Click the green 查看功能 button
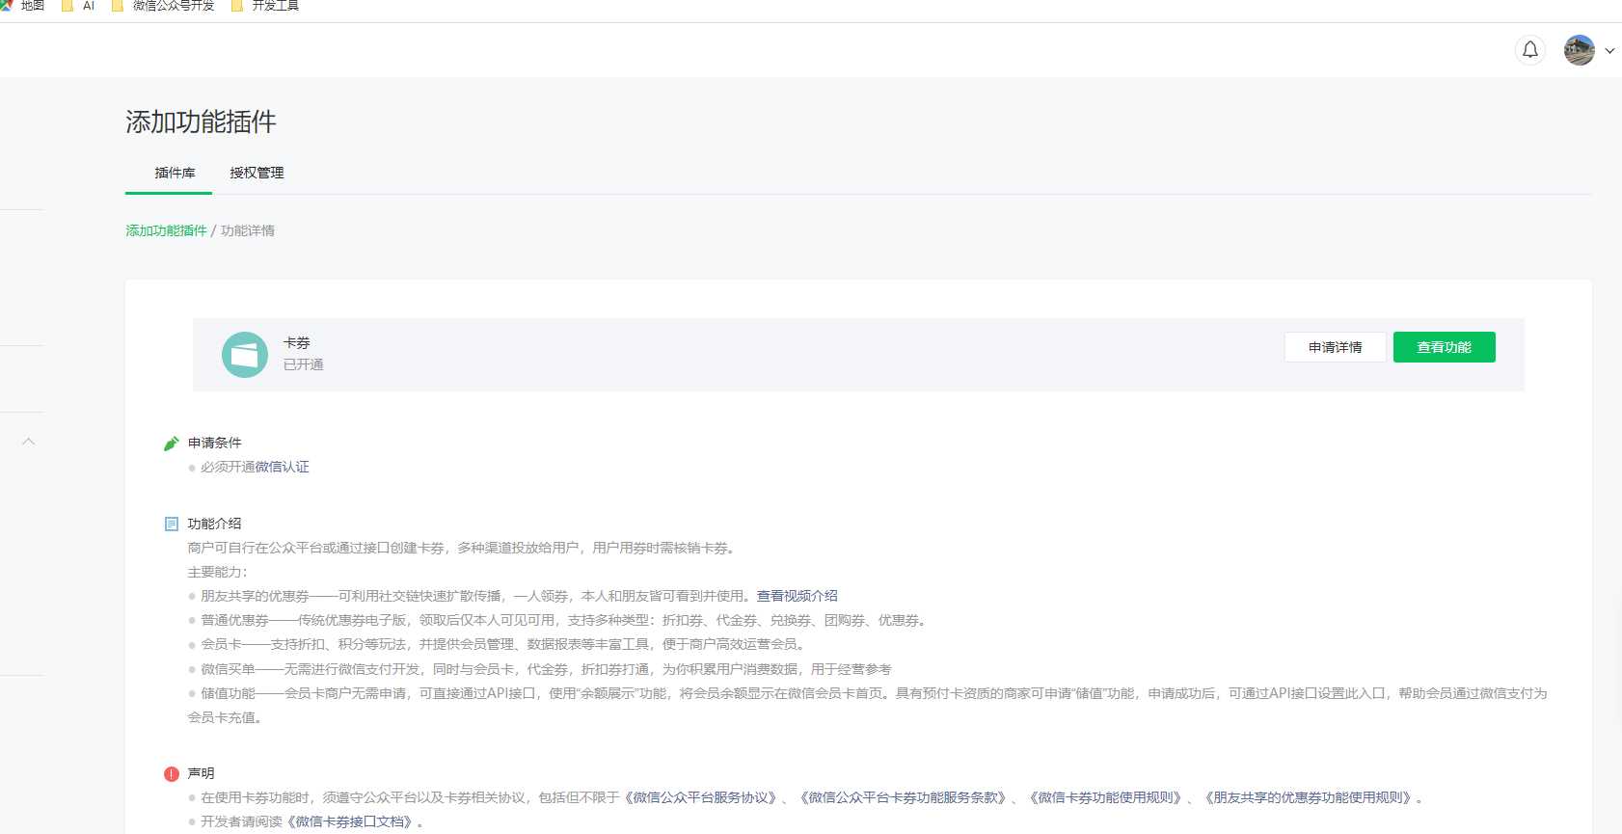The width and height of the screenshot is (1622, 834). click(1445, 347)
